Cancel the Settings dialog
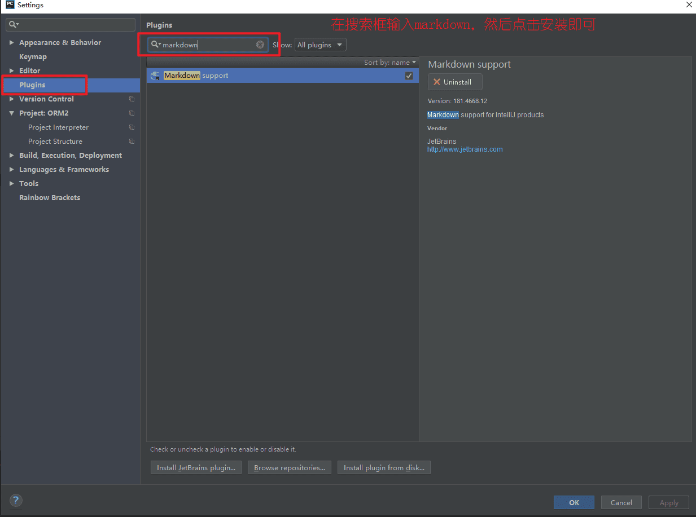 tap(621, 502)
